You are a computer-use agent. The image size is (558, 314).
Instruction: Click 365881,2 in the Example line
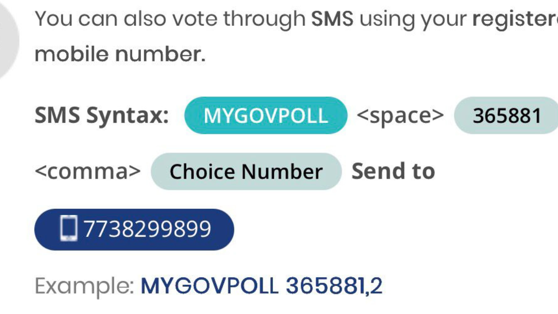(x=334, y=286)
